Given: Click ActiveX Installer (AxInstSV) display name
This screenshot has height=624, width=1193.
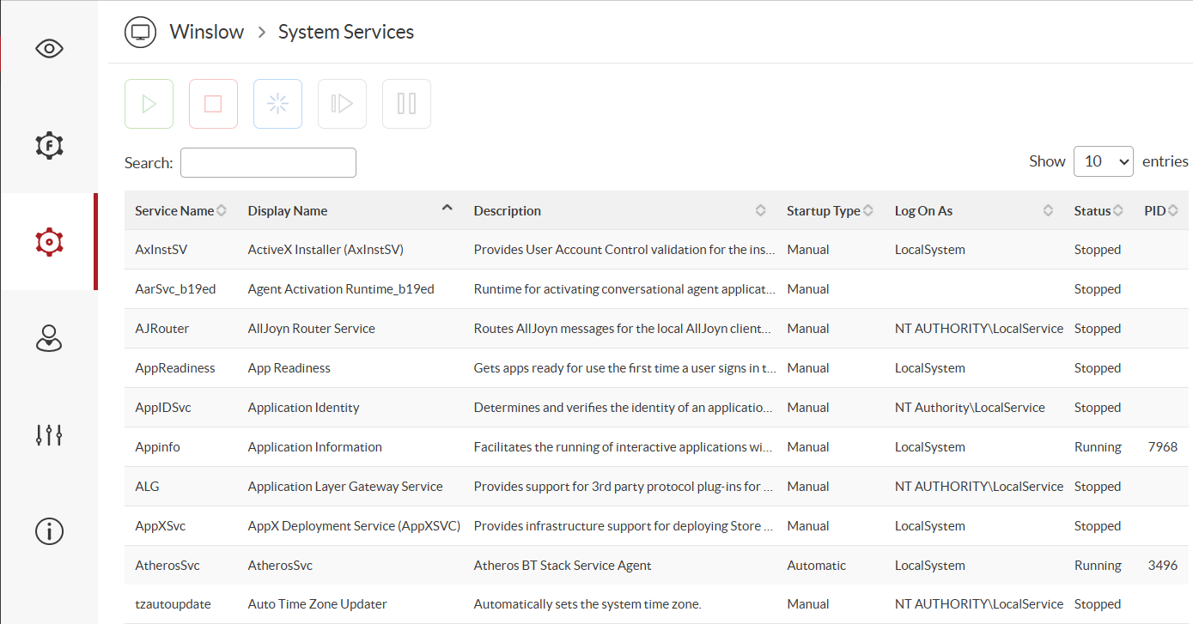Looking at the screenshot, I should point(326,250).
